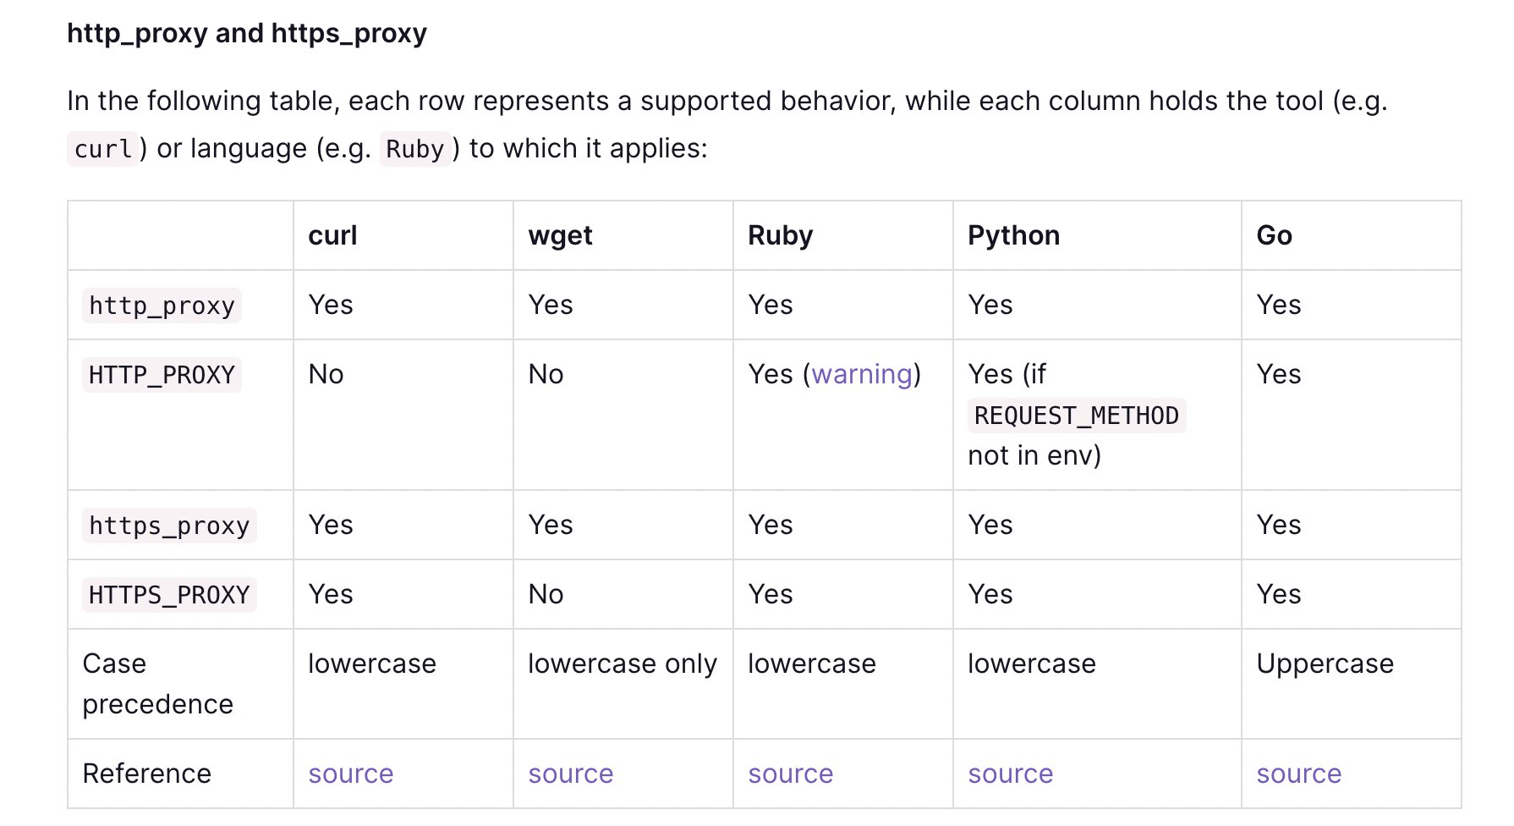Open Go's source reference link
This screenshot has width=1514, height=826.
[1298, 774]
